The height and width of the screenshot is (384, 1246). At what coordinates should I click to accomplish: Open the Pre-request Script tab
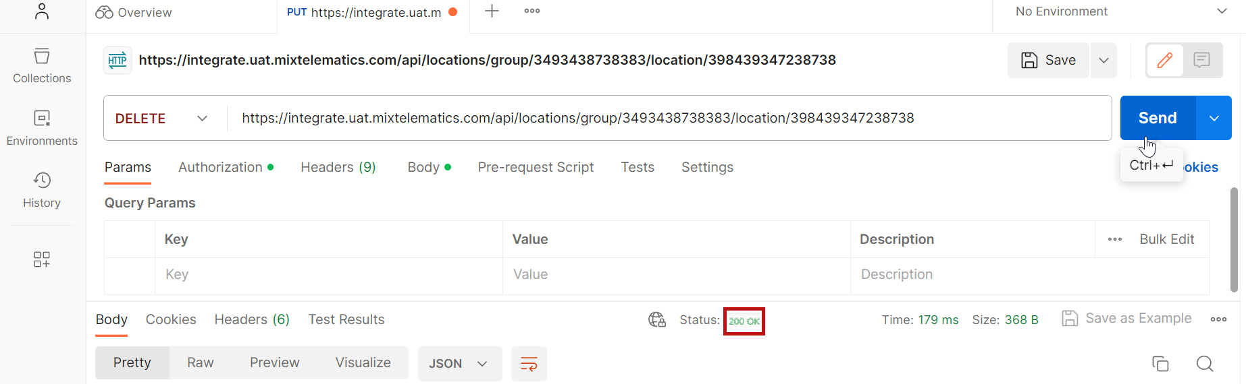[x=536, y=167]
